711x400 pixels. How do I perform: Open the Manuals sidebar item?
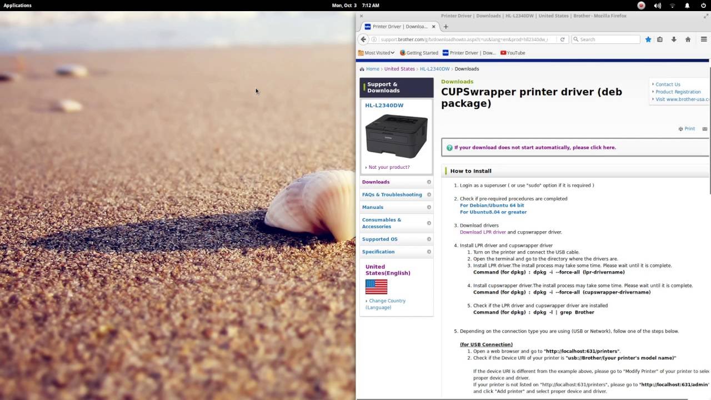click(x=397, y=207)
